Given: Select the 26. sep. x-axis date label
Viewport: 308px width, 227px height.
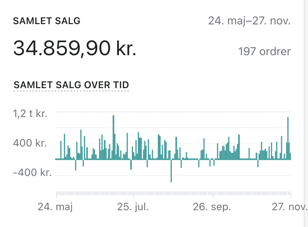Looking at the screenshot, I should (212, 207).
